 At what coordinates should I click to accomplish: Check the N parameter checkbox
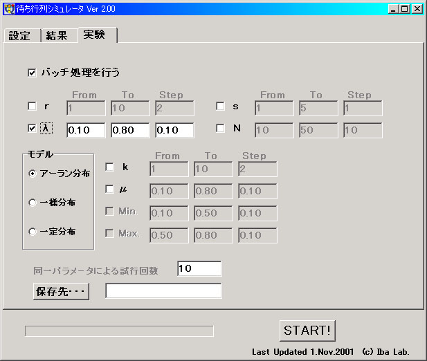tap(221, 128)
